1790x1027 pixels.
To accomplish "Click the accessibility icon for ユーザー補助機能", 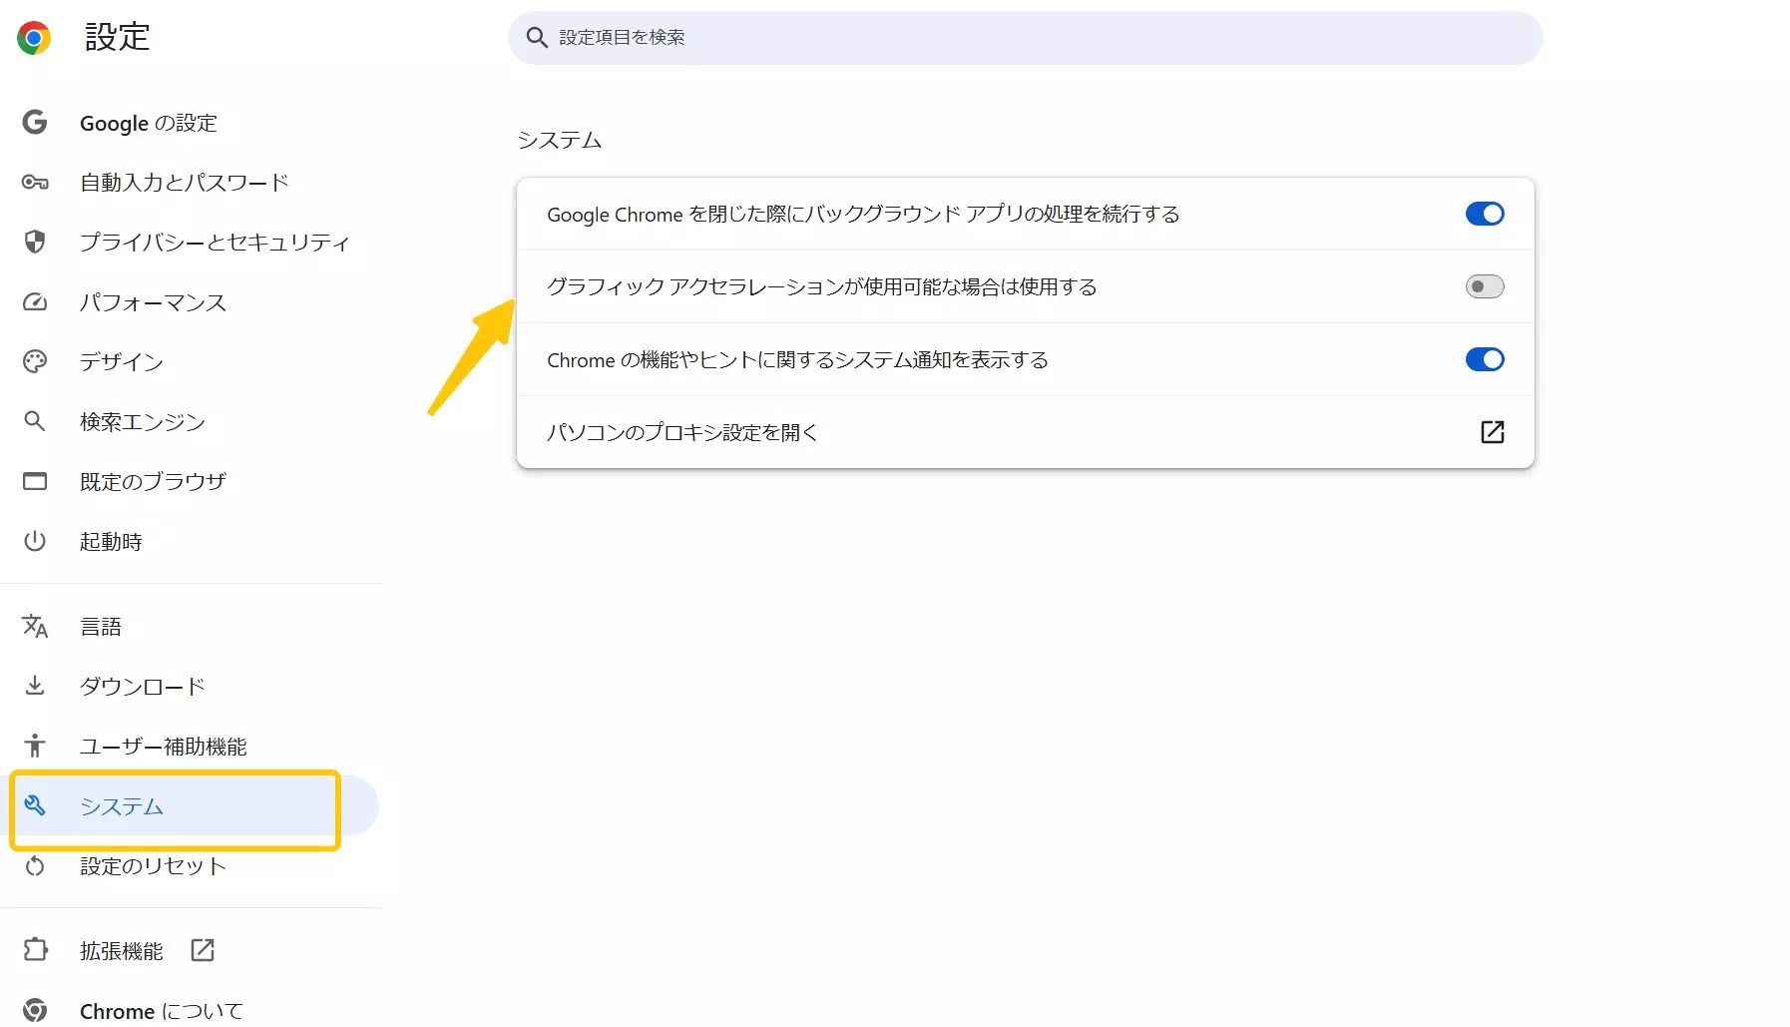I will pyautogui.click(x=35, y=746).
